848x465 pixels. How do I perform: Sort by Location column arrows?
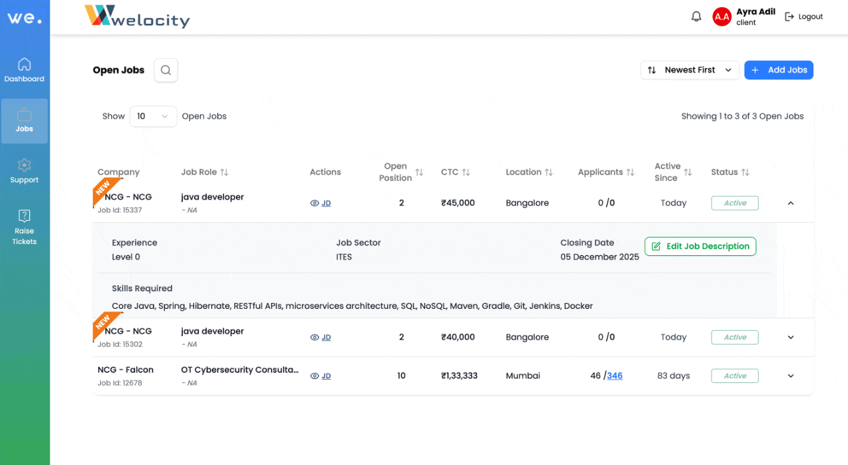pyautogui.click(x=549, y=172)
